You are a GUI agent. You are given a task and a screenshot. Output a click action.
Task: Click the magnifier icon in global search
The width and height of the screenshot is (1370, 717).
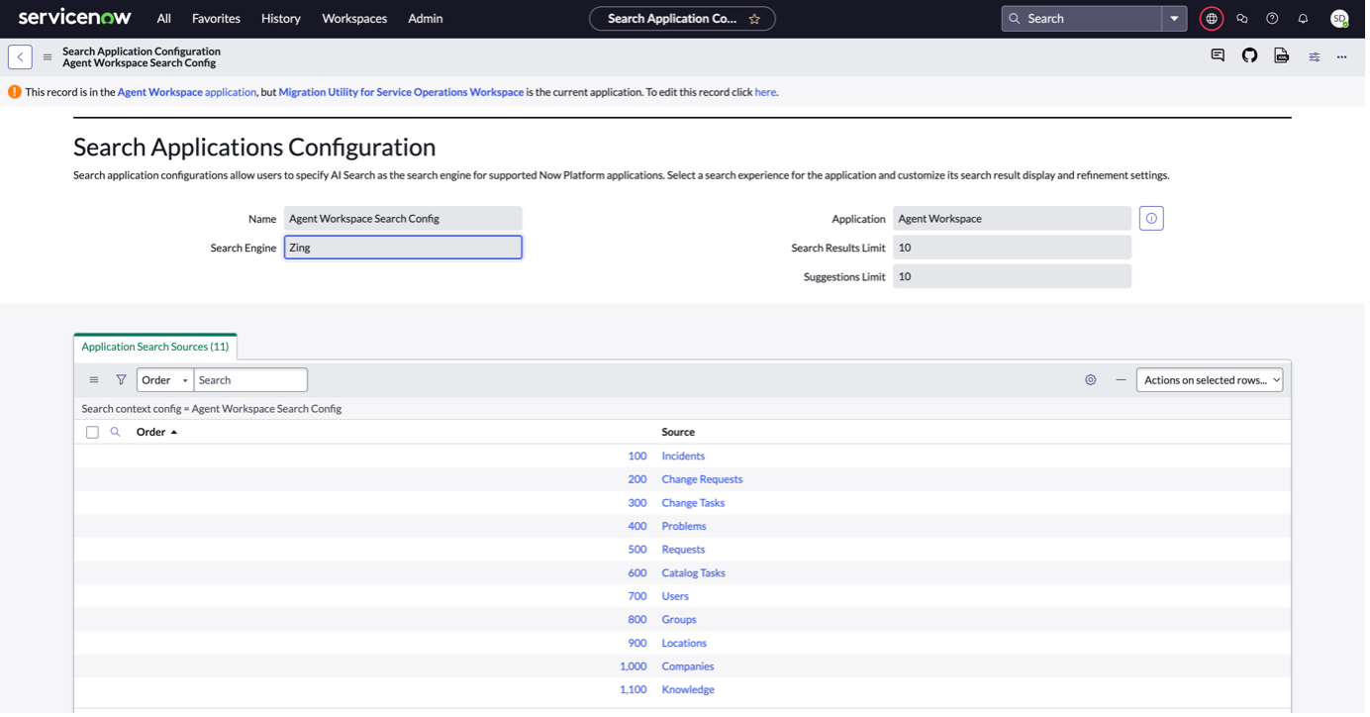[1019, 19]
